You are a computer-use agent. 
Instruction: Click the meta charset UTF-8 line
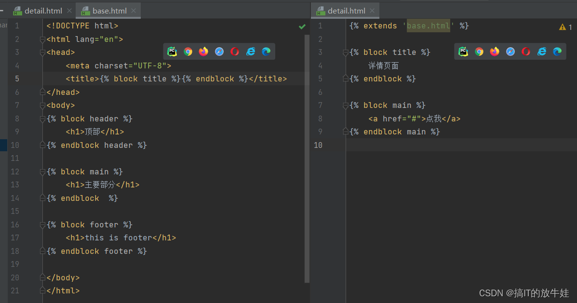click(x=119, y=66)
